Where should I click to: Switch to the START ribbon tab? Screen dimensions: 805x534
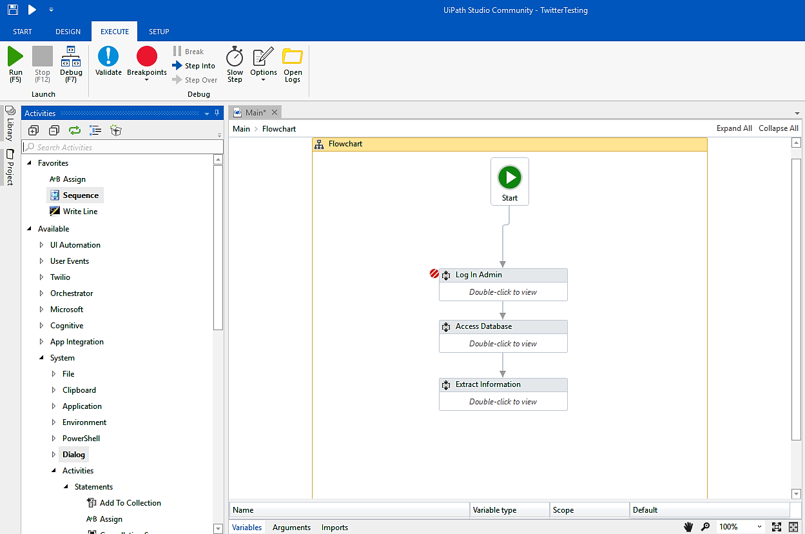point(23,32)
